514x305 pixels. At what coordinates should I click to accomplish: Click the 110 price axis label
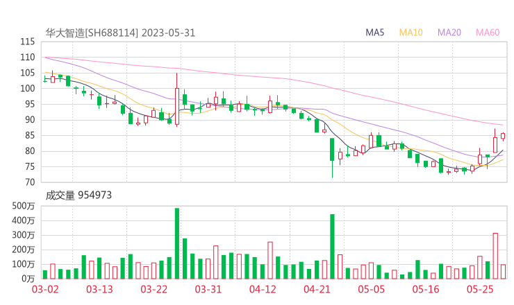[x=28, y=58]
